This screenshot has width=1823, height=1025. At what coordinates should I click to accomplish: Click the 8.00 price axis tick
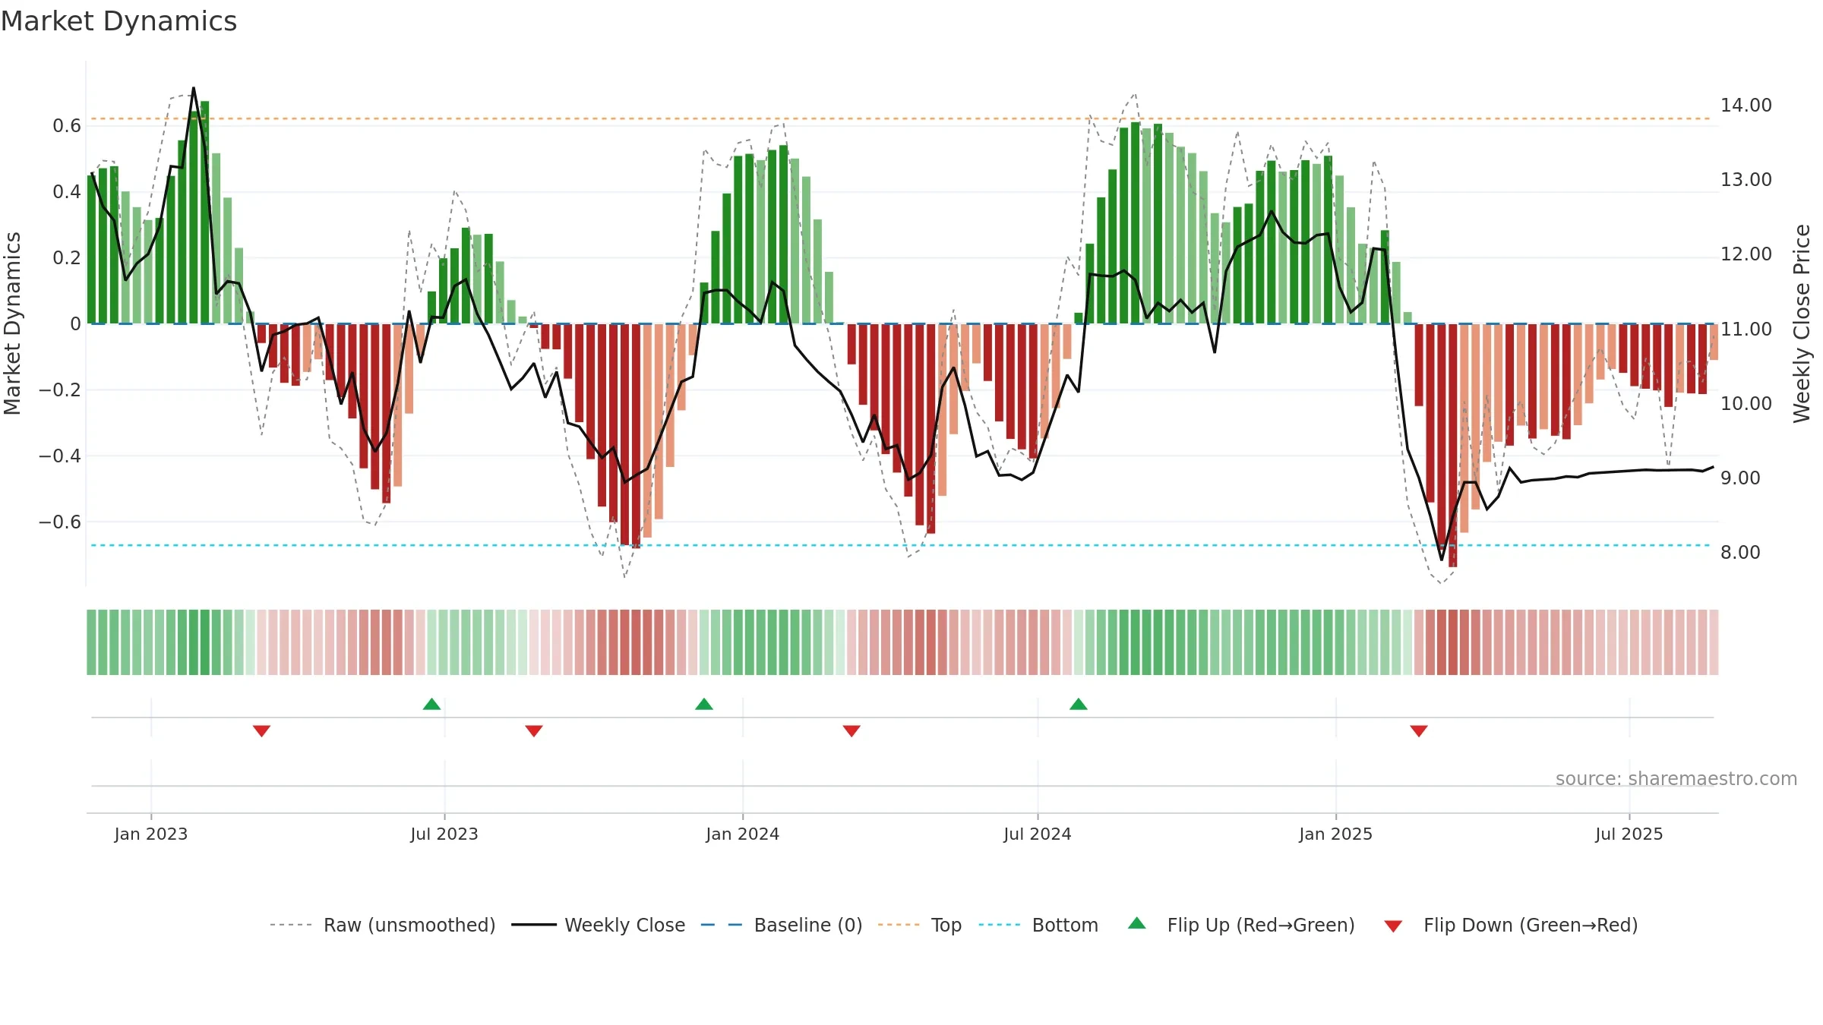pyautogui.click(x=1740, y=552)
